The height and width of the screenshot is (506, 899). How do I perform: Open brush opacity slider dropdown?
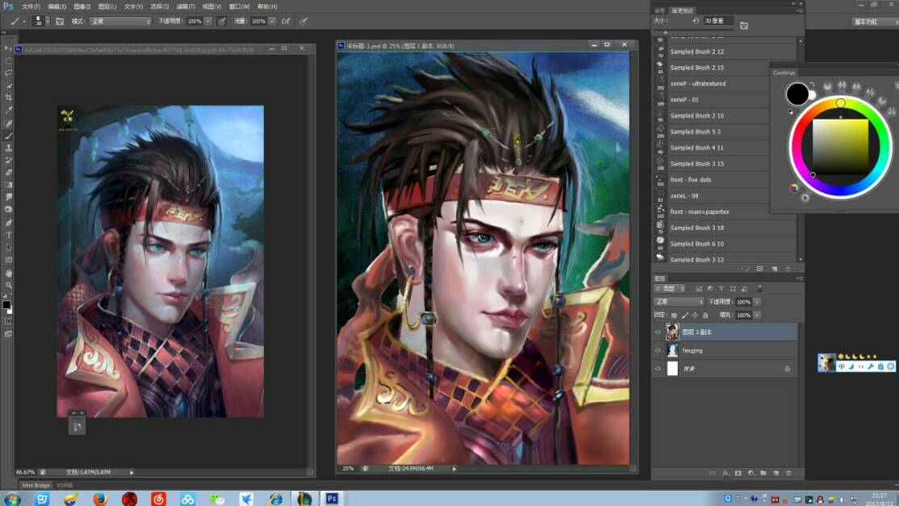pos(207,21)
